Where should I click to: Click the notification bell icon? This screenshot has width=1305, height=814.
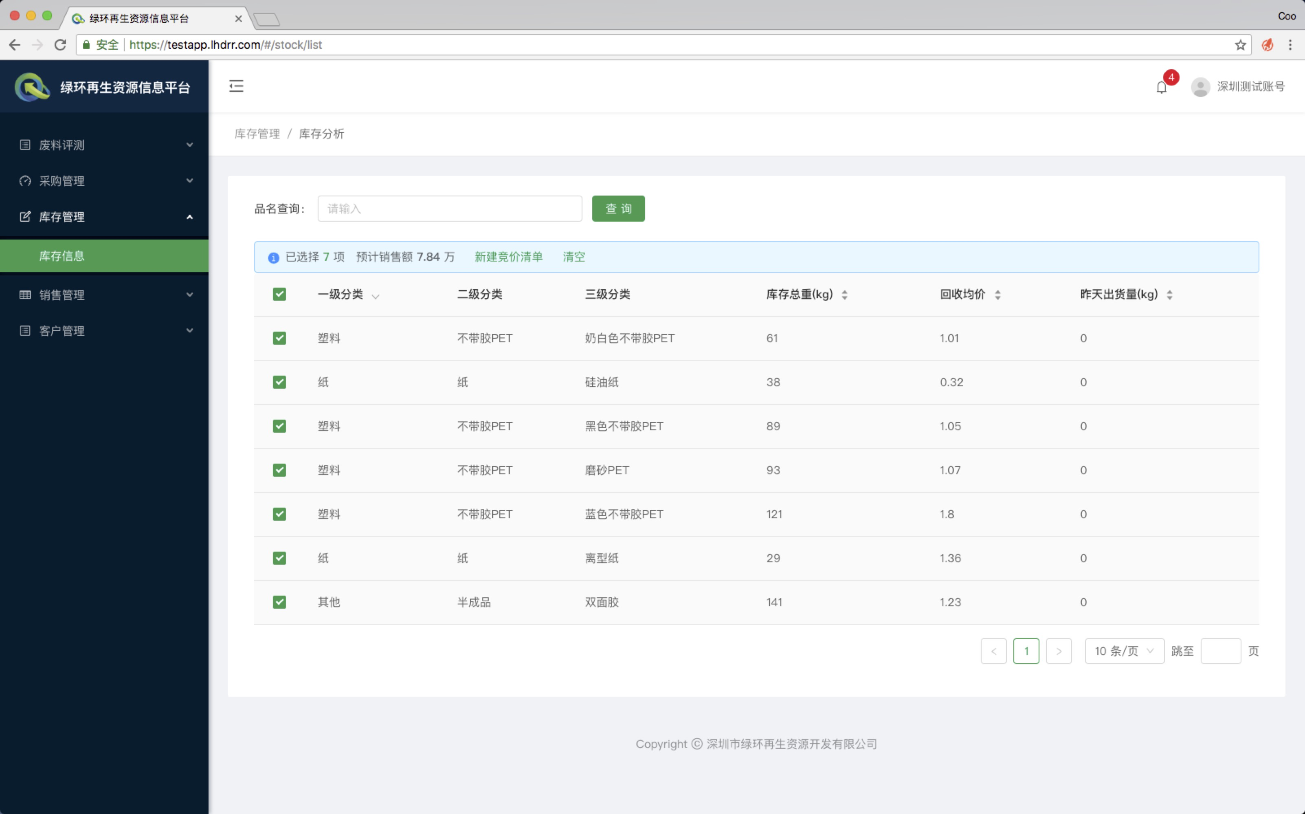coord(1161,87)
